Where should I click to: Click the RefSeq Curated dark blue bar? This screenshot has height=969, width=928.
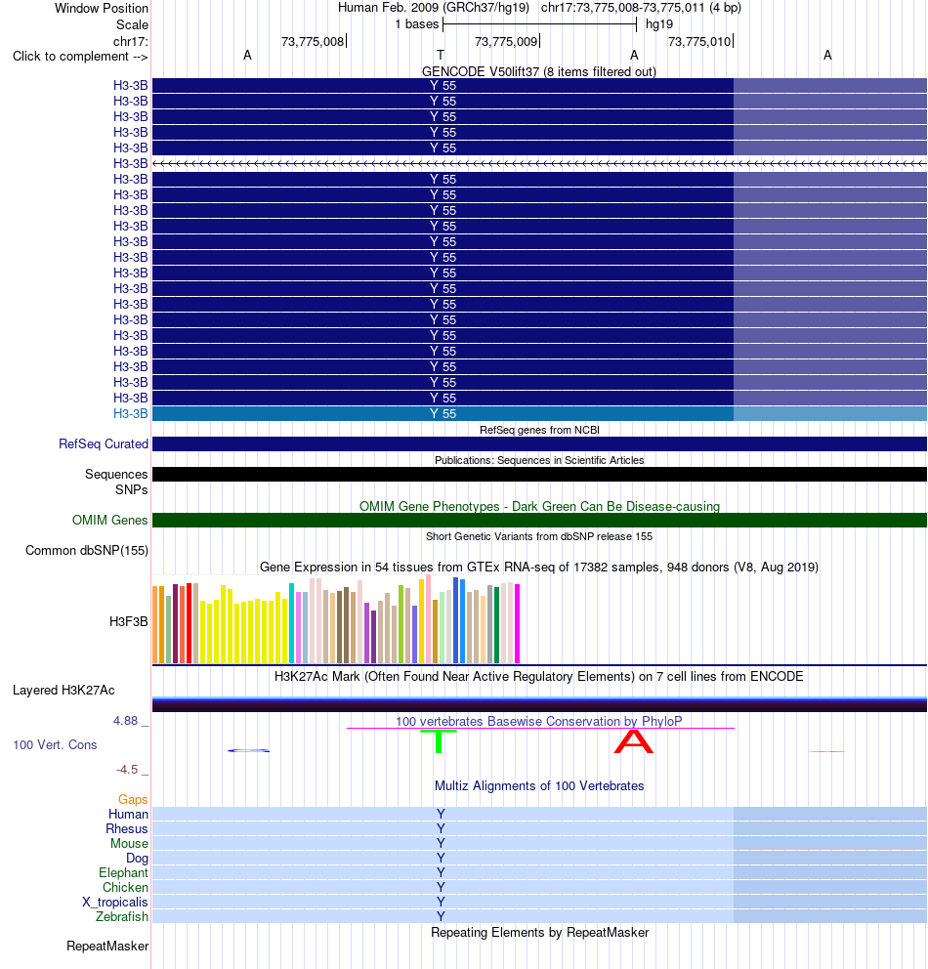click(x=539, y=443)
